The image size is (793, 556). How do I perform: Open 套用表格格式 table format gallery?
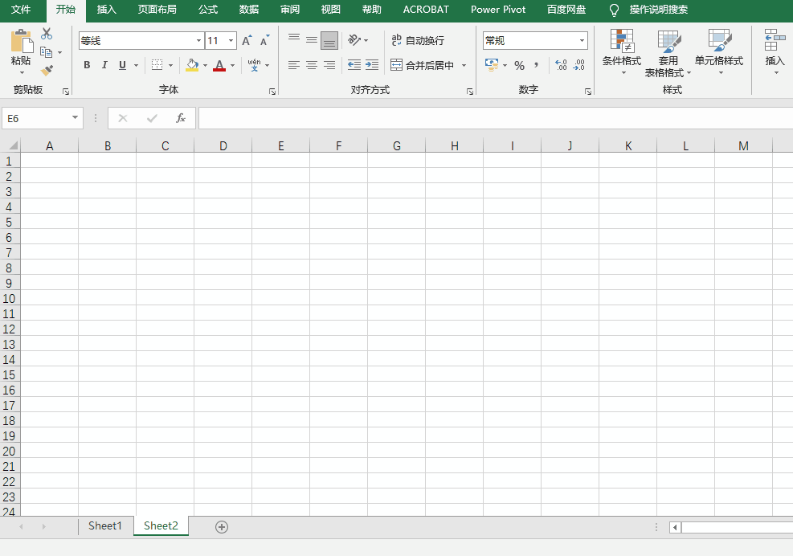tap(668, 52)
